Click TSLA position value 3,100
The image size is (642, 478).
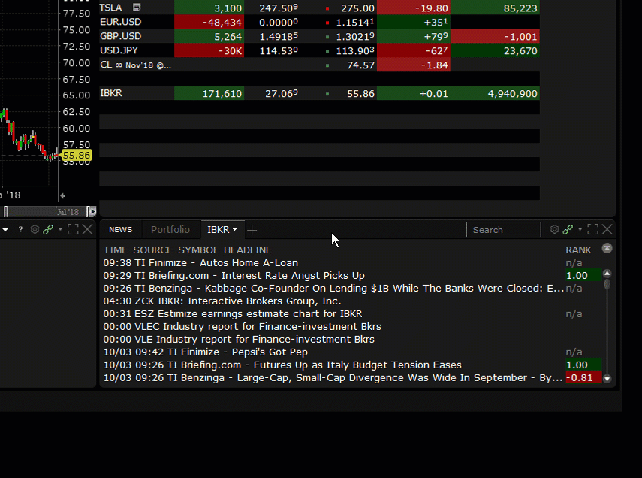(209, 8)
